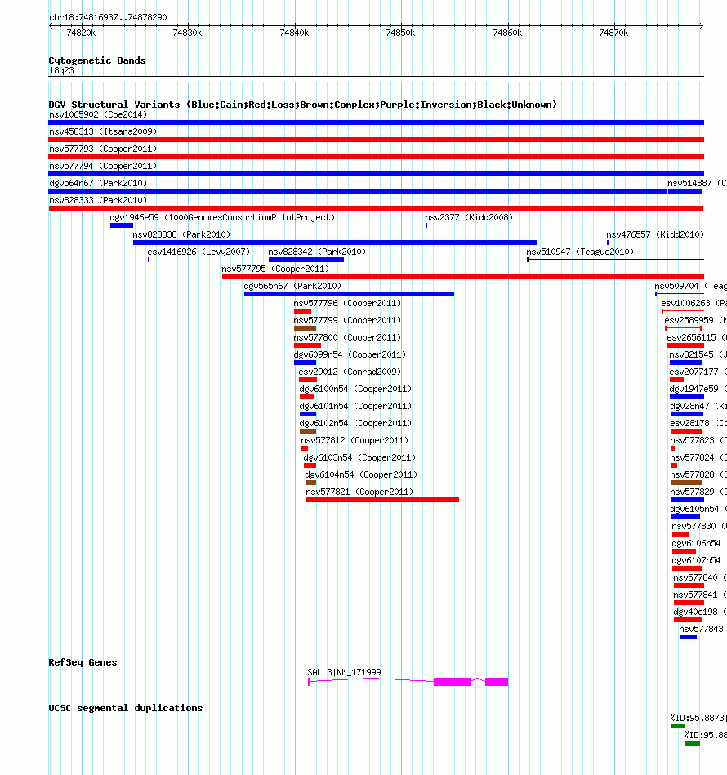Click the SALL3|NM_171999 gene label

tap(344, 672)
